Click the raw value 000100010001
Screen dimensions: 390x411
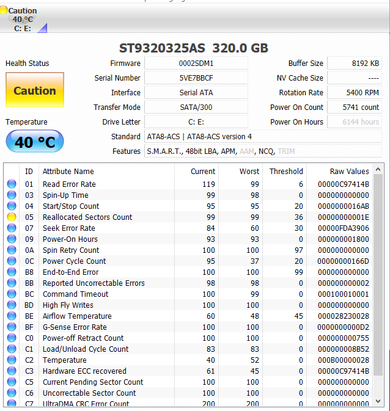click(x=344, y=294)
